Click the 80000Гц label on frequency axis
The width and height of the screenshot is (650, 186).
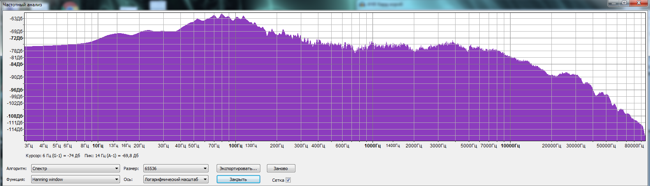(x=634, y=146)
